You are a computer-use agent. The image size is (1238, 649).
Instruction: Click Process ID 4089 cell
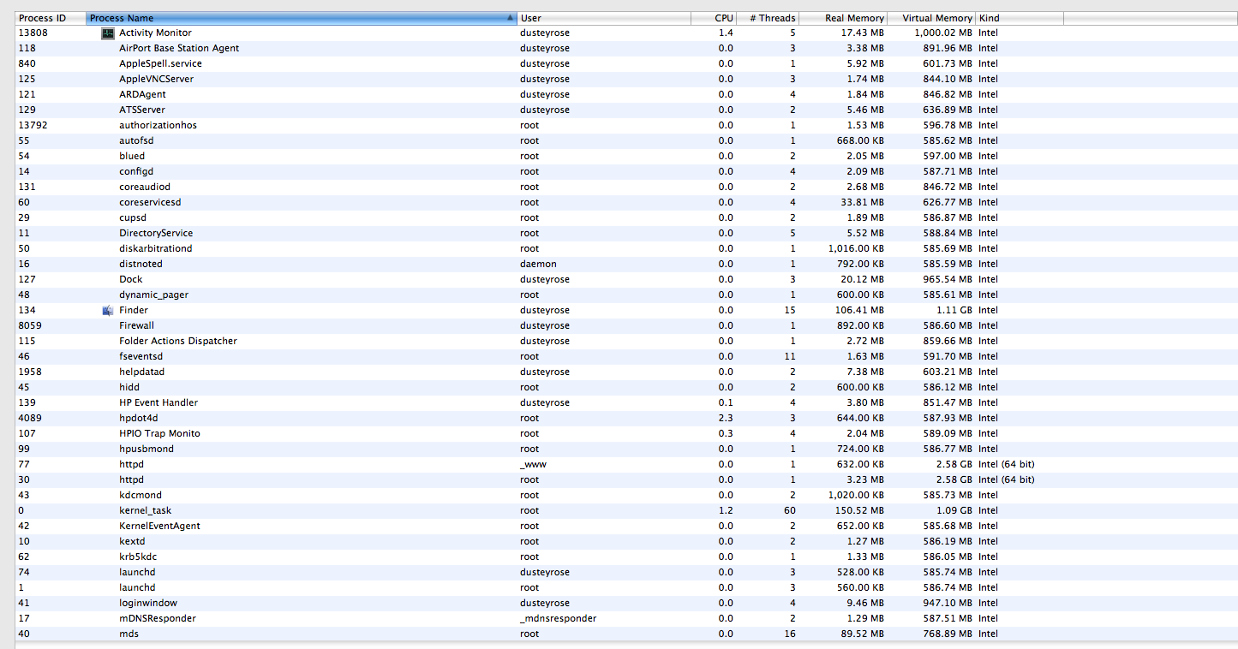[30, 418]
